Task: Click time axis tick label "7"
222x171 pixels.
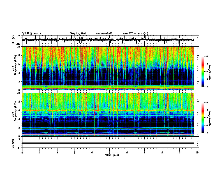Action: coord(145,153)
